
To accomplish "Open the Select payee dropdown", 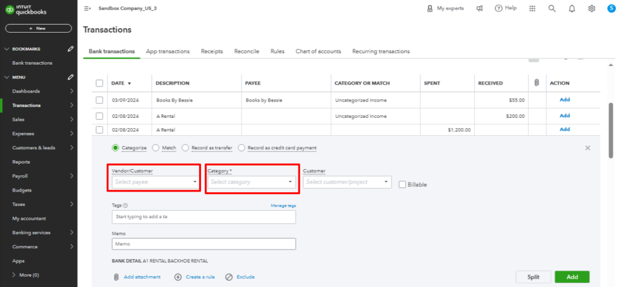I will (156, 182).
